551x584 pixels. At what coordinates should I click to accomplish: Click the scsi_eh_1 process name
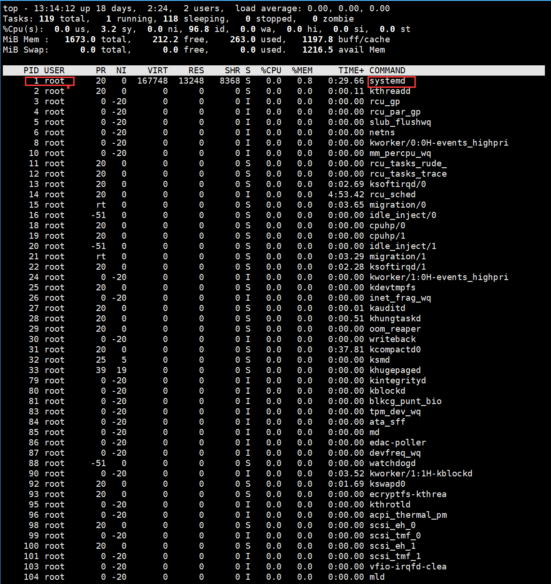392,546
